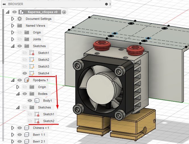Screen dimensions: 189x144
Task: Click the Винт 2:1 component cube icon
Action: pyautogui.click(x=27, y=141)
